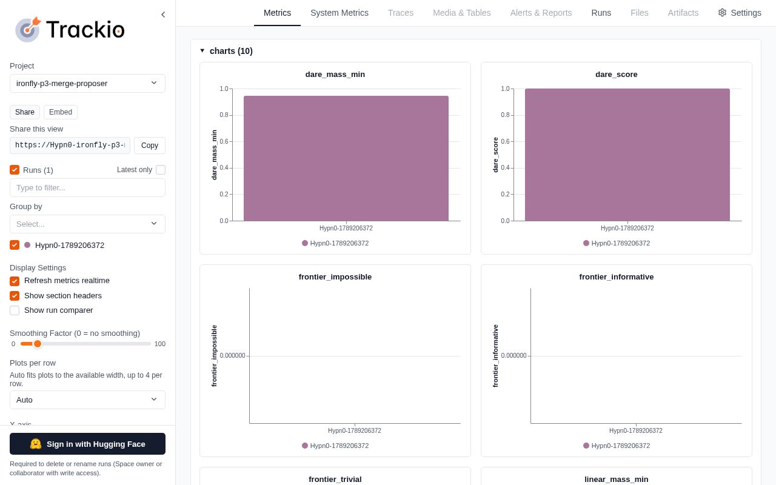
Task: Click the Settings gear icon
Action: 722,13
